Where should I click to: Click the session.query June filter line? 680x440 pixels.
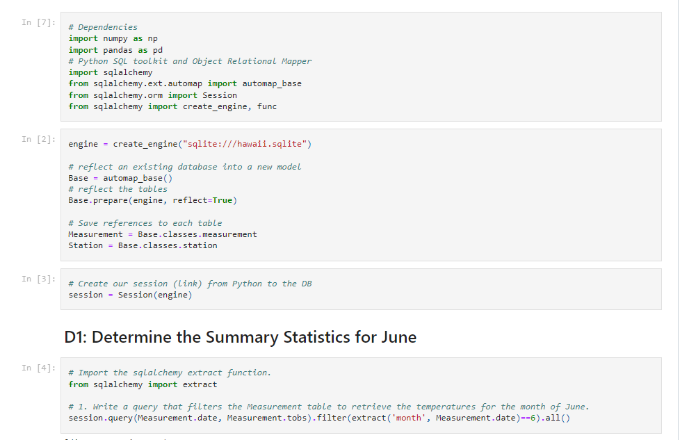tap(319, 418)
